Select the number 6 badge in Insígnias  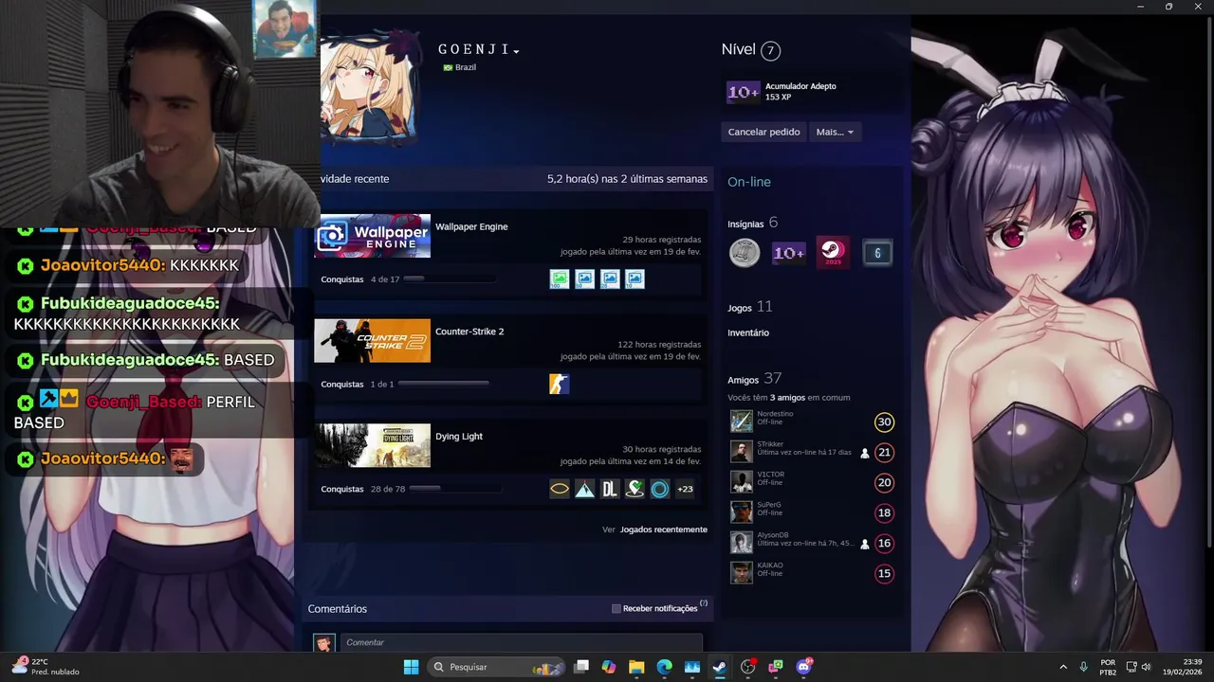click(x=877, y=253)
